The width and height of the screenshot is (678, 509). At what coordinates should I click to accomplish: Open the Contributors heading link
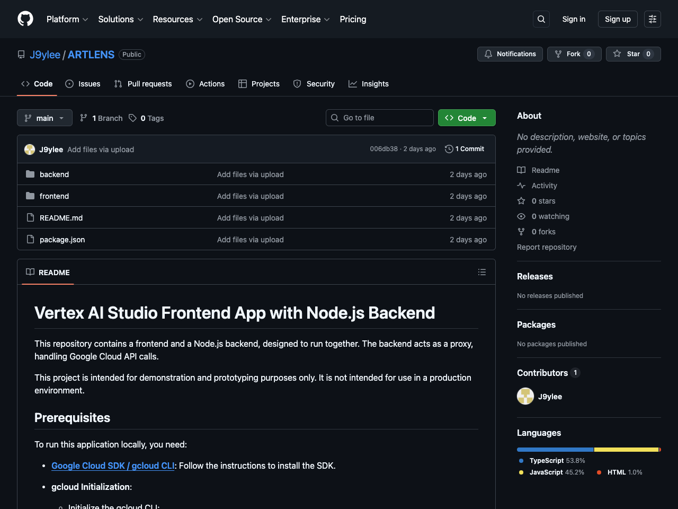coord(548,373)
